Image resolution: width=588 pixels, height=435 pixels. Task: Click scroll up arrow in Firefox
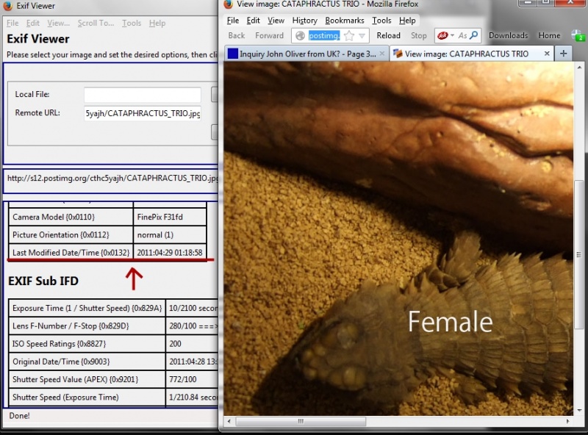(x=579, y=68)
